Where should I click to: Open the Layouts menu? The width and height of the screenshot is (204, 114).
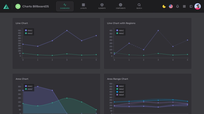[x=83, y=6]
